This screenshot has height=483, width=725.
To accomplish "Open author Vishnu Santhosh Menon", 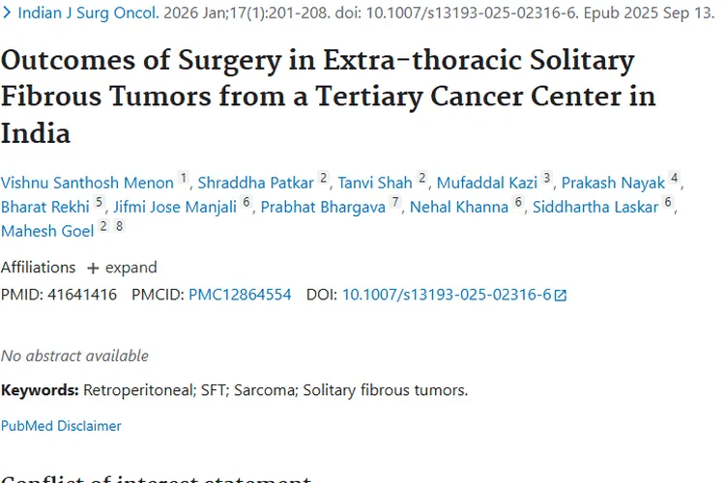I will [x=88, y=184].
